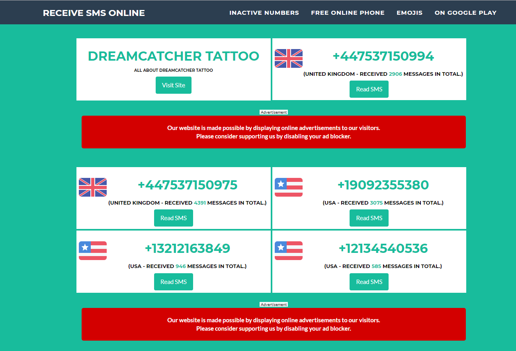The image size is (516, 351).
Task: Click the Receive SMS Online site logo
Action: [94, 13]
